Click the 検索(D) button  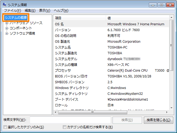tap(127, 120)
